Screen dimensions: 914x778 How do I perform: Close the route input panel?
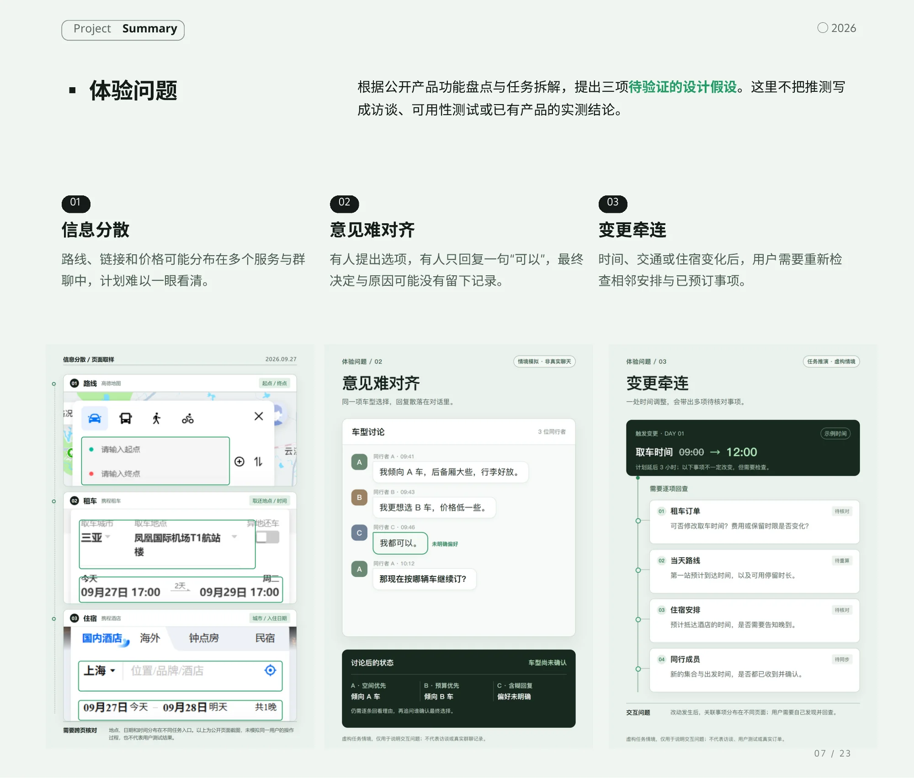259,416
